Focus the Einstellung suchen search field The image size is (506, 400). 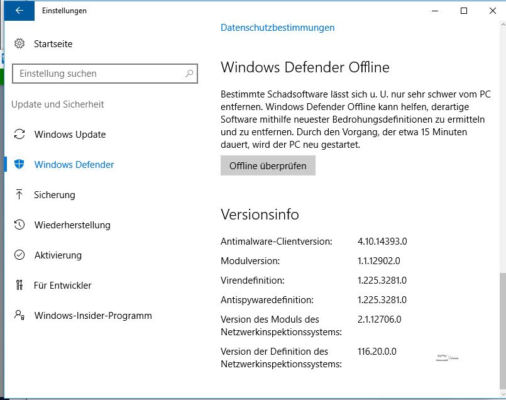(97, 74)
